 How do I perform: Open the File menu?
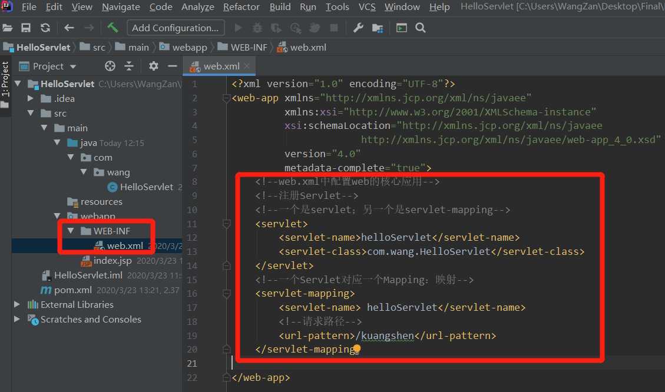pyautogui.click(x=29, y=7)
